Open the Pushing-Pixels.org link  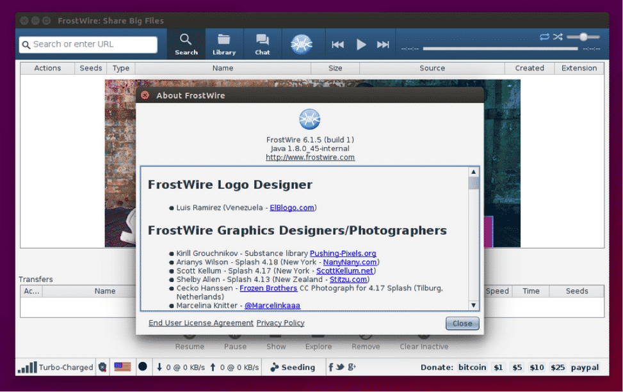point(343,253)
